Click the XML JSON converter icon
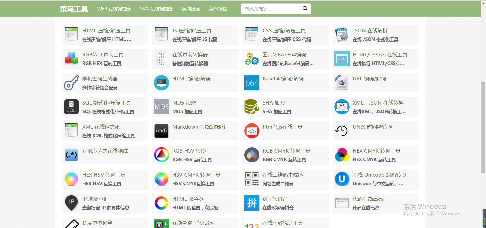This screenshot has height=228, width=486. pyautogui.click(x=342, y=107)
